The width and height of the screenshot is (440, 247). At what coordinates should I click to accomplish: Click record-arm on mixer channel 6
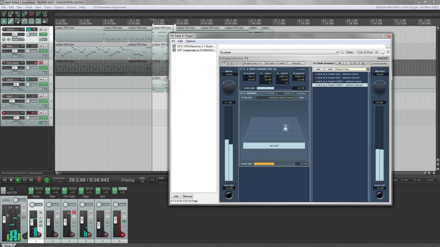(123, 235)
